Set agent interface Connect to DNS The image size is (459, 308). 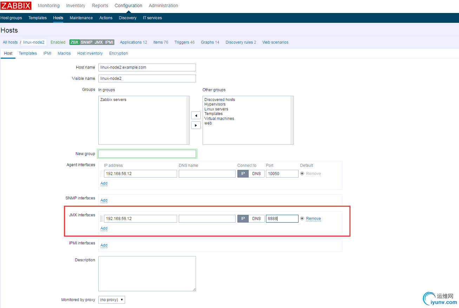[x=256, y=174]
